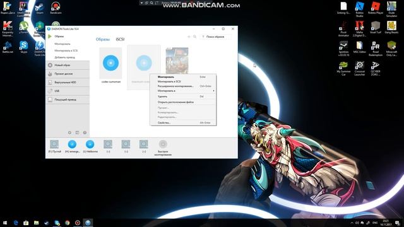Open the notification center in the taskbar

coord(397,223)
